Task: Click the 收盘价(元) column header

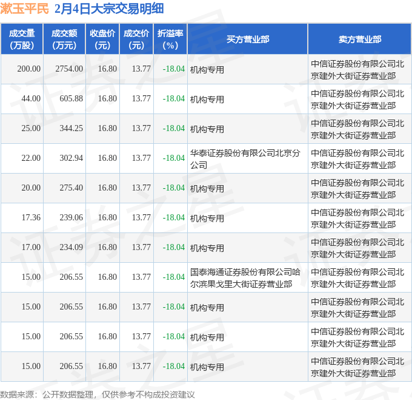Action: (x=103, y=39)
